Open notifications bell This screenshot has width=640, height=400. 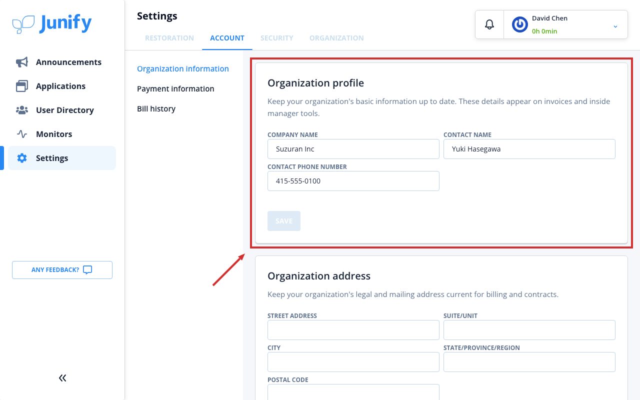[489, 24]
